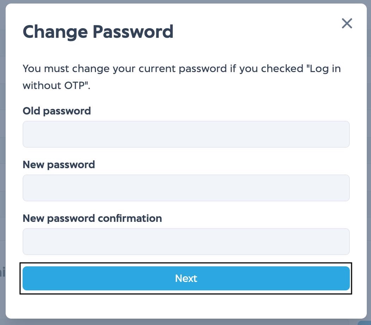Click the instruction text about OTP
The width and height of the screenshot is (371, 325).
pos(182,77)
